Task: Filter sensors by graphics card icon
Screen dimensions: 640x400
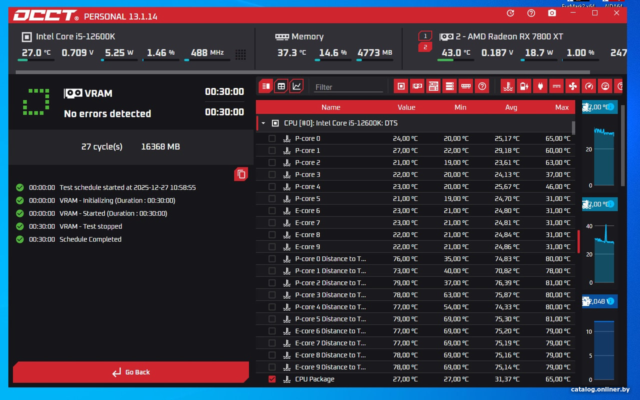Action: (417, 86)
